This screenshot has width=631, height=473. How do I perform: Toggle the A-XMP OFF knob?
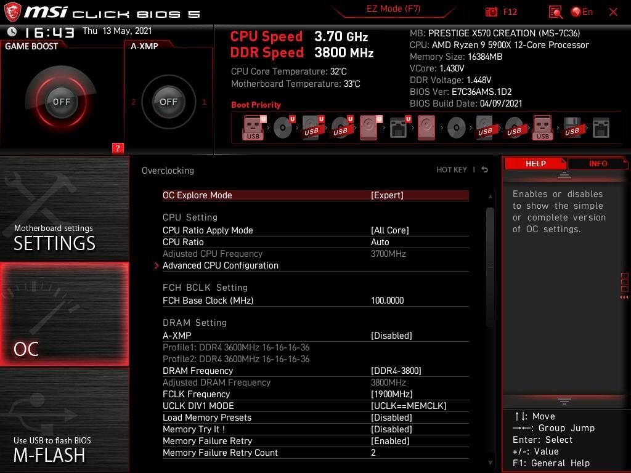(169, 102)
